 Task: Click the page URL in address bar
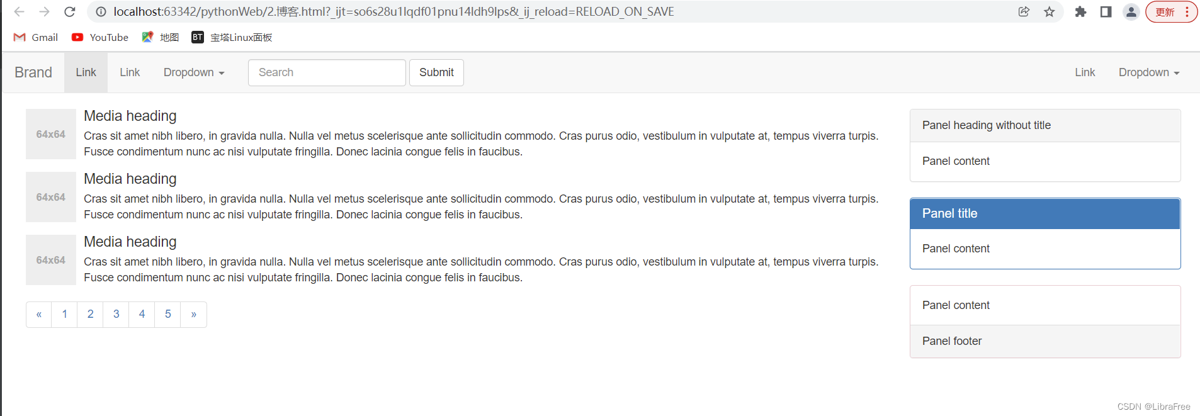(393, 11)
